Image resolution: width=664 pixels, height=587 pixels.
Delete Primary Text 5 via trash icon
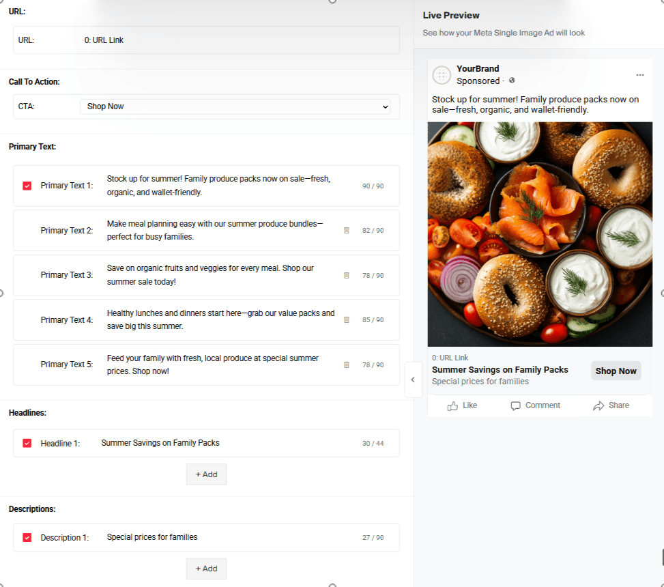pyautogui.click(x=346, y=364)
